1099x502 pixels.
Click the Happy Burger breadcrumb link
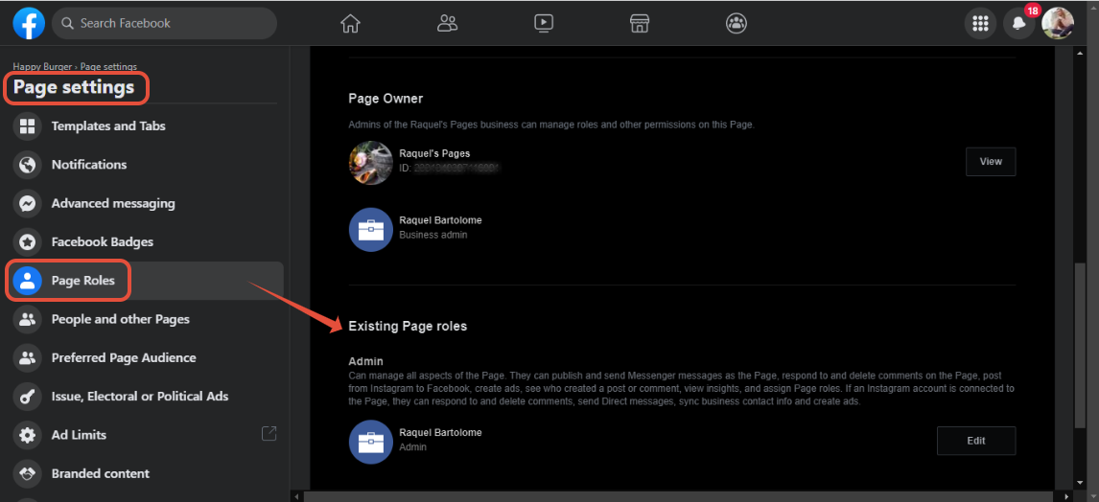coord(42,66)
